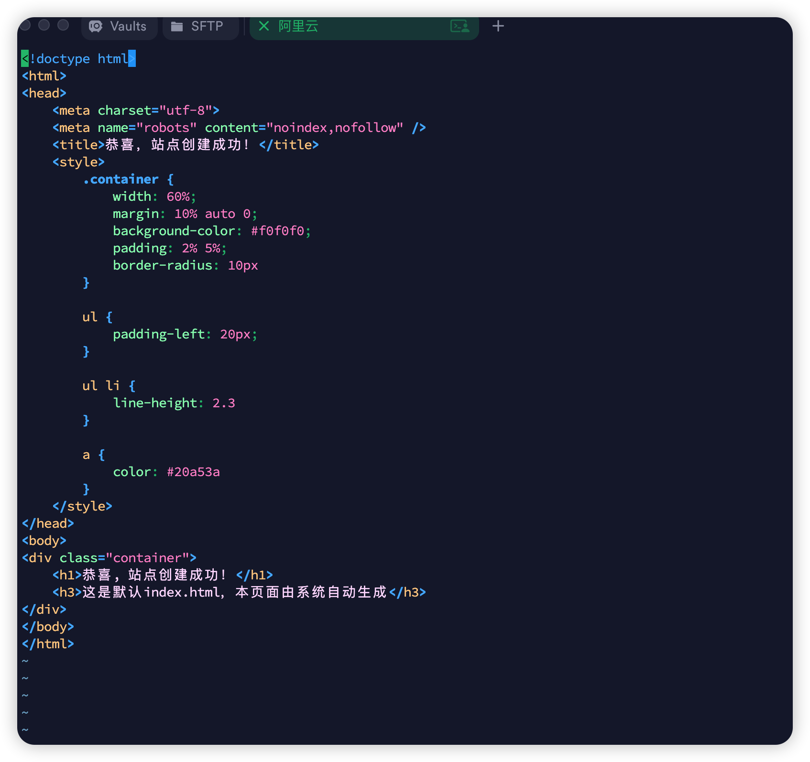Click the middle window minimize dot
The image size is (810, 762).
click(44, 25)
